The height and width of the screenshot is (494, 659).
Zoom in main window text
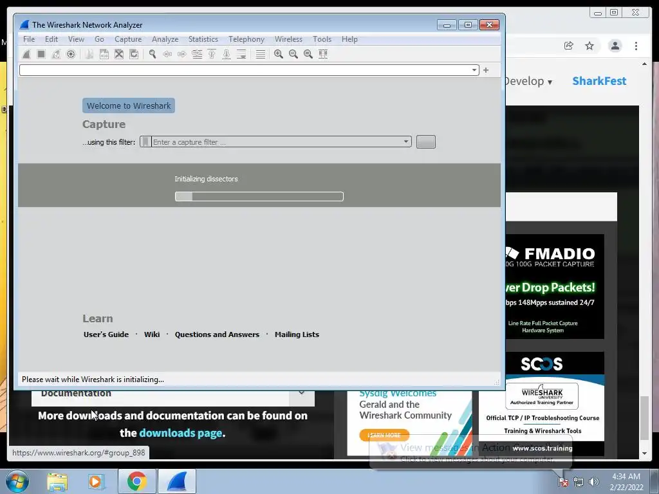click(x=278, y=54)
